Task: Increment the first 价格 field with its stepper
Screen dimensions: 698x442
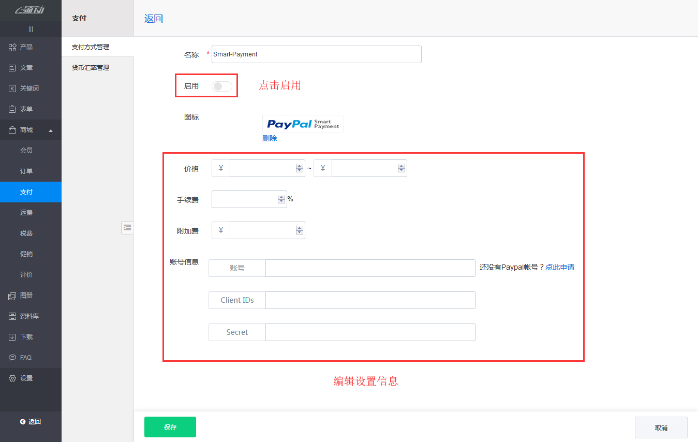Action: point(299,165)
